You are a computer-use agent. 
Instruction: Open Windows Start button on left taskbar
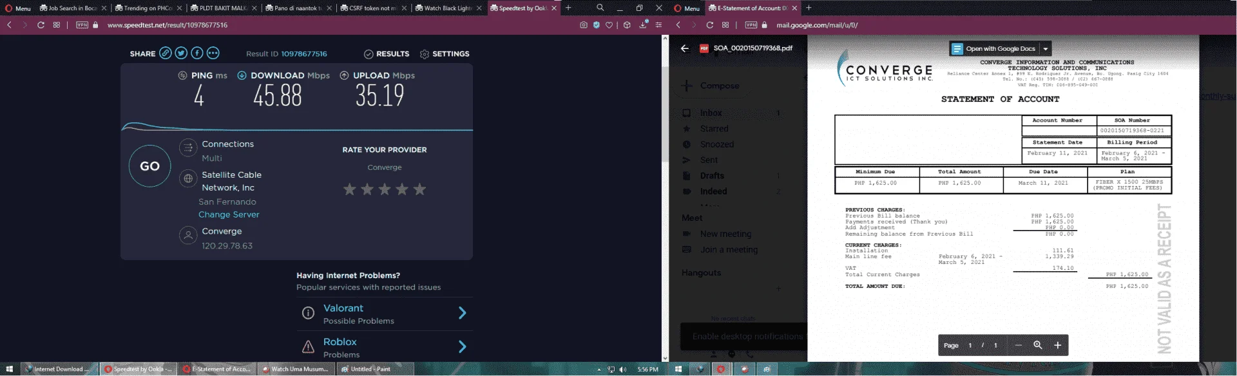tap(10, 369)
